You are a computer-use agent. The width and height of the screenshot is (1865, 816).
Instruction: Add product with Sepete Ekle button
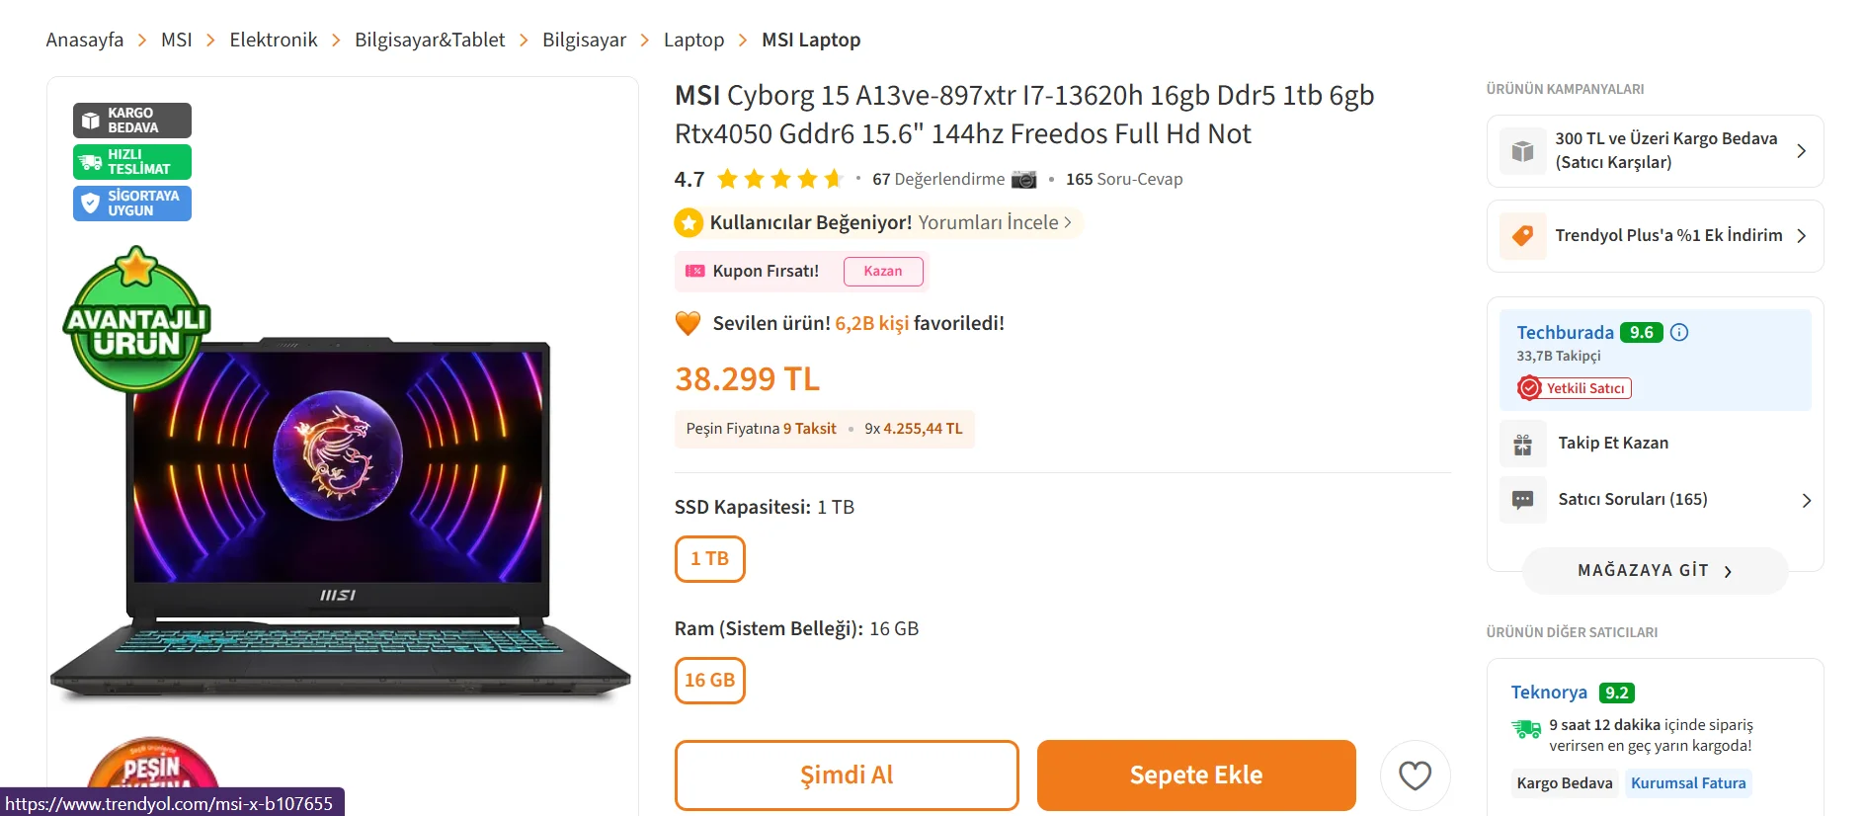click(1196, 775)
